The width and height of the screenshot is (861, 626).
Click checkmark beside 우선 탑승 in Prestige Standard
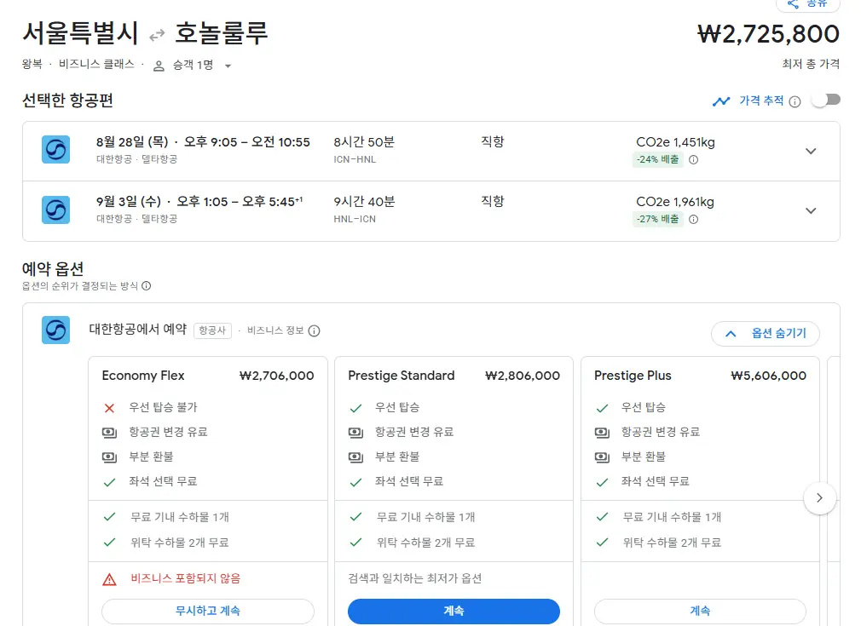355,408
